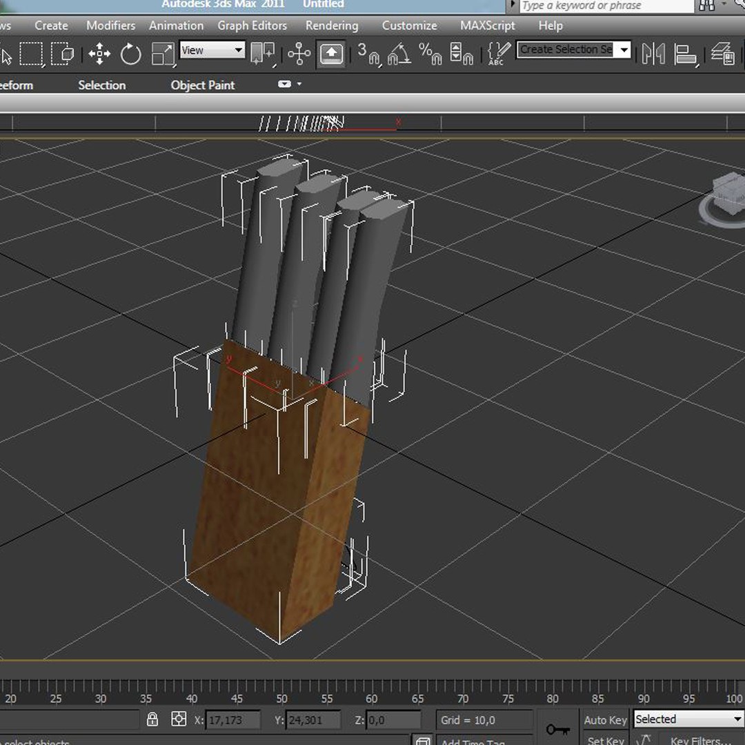Toggle Percent Snap

click(430, 54)
